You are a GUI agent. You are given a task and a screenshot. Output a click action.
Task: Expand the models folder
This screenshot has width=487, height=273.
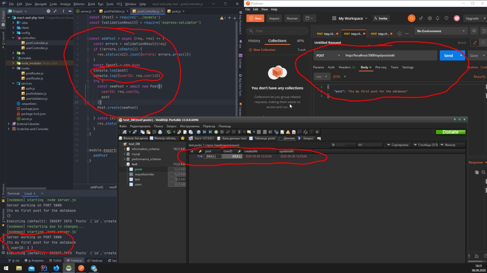(13, 58)
